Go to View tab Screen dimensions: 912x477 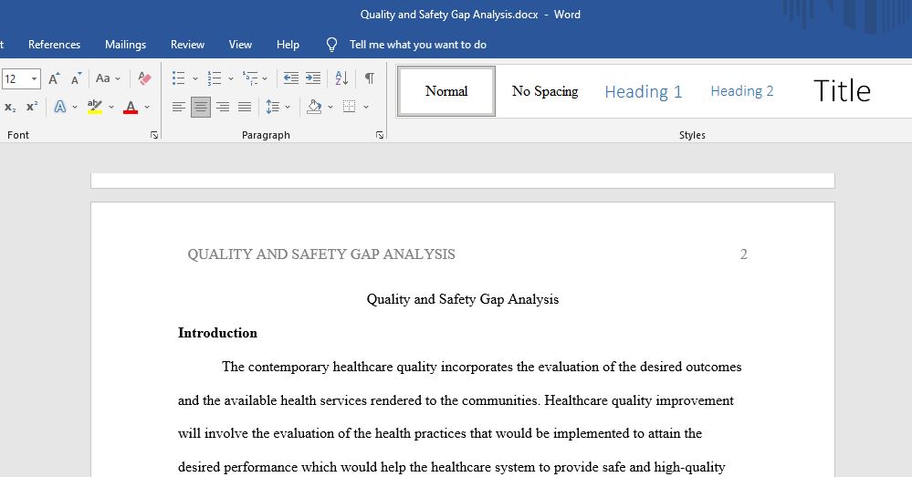(x=240, y=45)
